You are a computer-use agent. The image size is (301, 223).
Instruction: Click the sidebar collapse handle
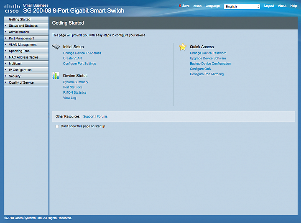pyautogui.click(x=49, y=115)
